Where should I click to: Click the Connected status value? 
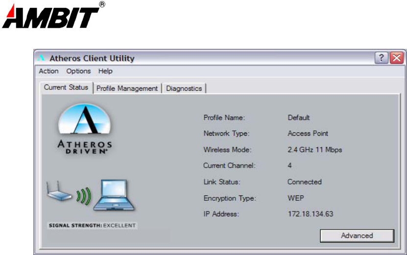click(305, 182)
